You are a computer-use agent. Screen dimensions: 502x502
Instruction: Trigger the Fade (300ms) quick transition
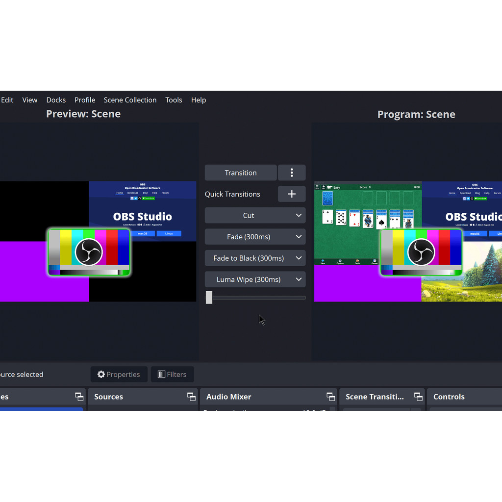[249, 237]
